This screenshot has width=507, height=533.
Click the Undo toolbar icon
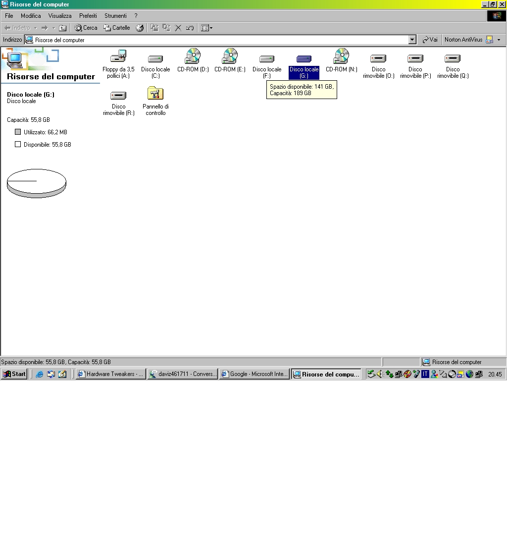[x=190, y=28]
